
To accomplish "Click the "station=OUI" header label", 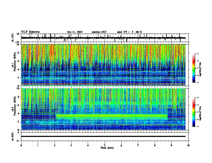I will point(99,32).
